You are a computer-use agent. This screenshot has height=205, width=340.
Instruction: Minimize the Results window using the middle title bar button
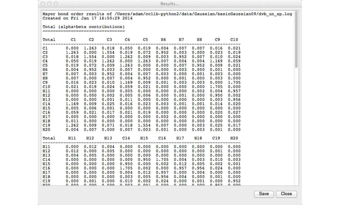pos(49,4)
